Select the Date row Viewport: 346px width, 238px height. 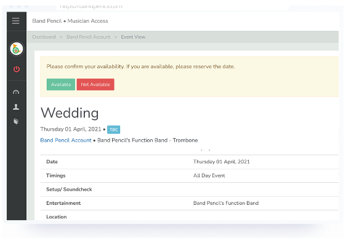pyautogui.click(x=190, y=162)
